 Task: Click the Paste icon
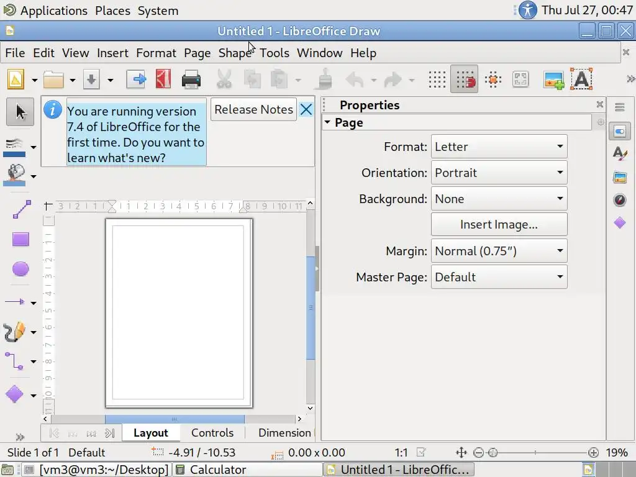tap(279, 79)
